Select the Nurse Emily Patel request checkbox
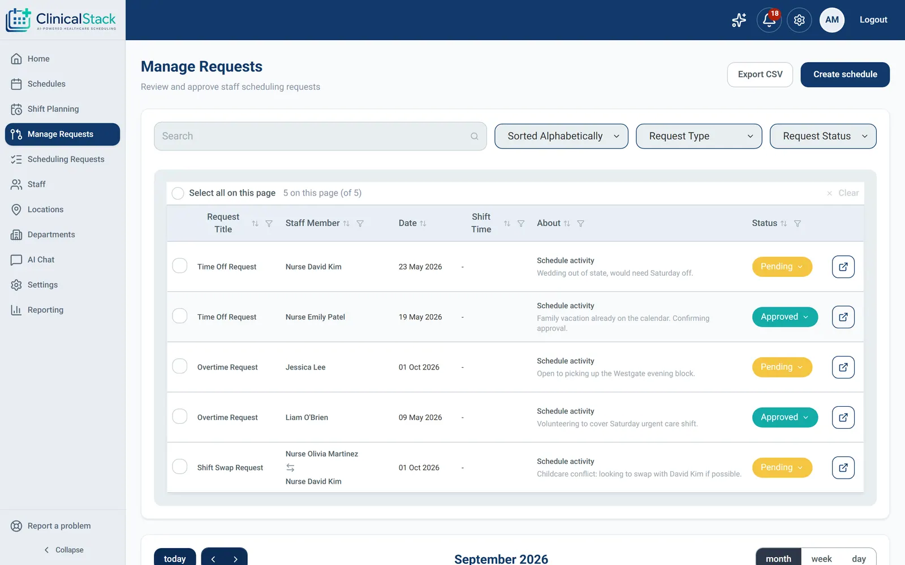The width and height of the screenshot is (905, 565). coord(180,316)
